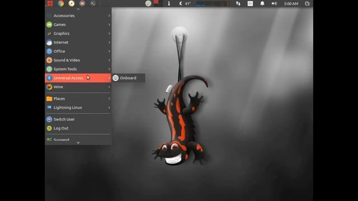Click the keyboard layout indicator in panel

pos(250,3)
